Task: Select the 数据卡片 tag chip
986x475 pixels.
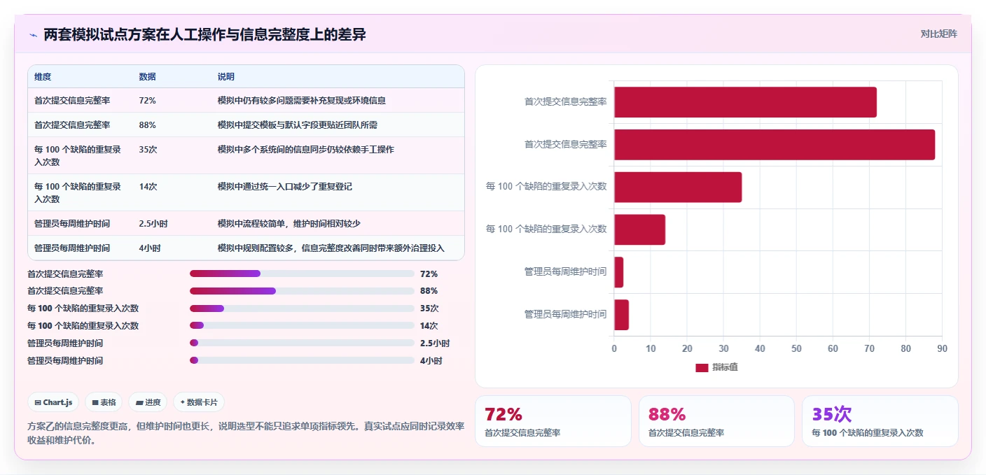Action: [x=199, y=402]
